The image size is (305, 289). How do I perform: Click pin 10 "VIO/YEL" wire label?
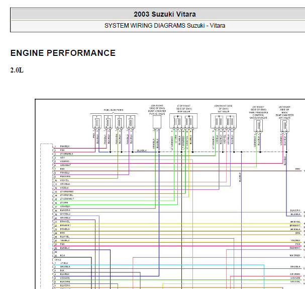(64, 180)
